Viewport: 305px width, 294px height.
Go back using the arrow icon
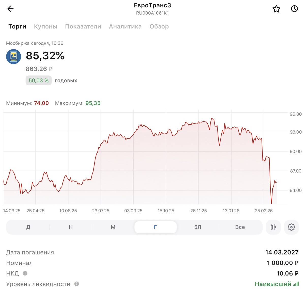pos(10,9)
